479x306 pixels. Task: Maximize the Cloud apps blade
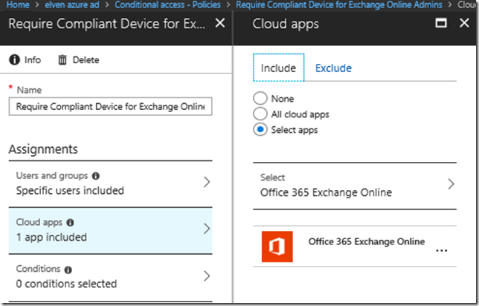(441, 23)
